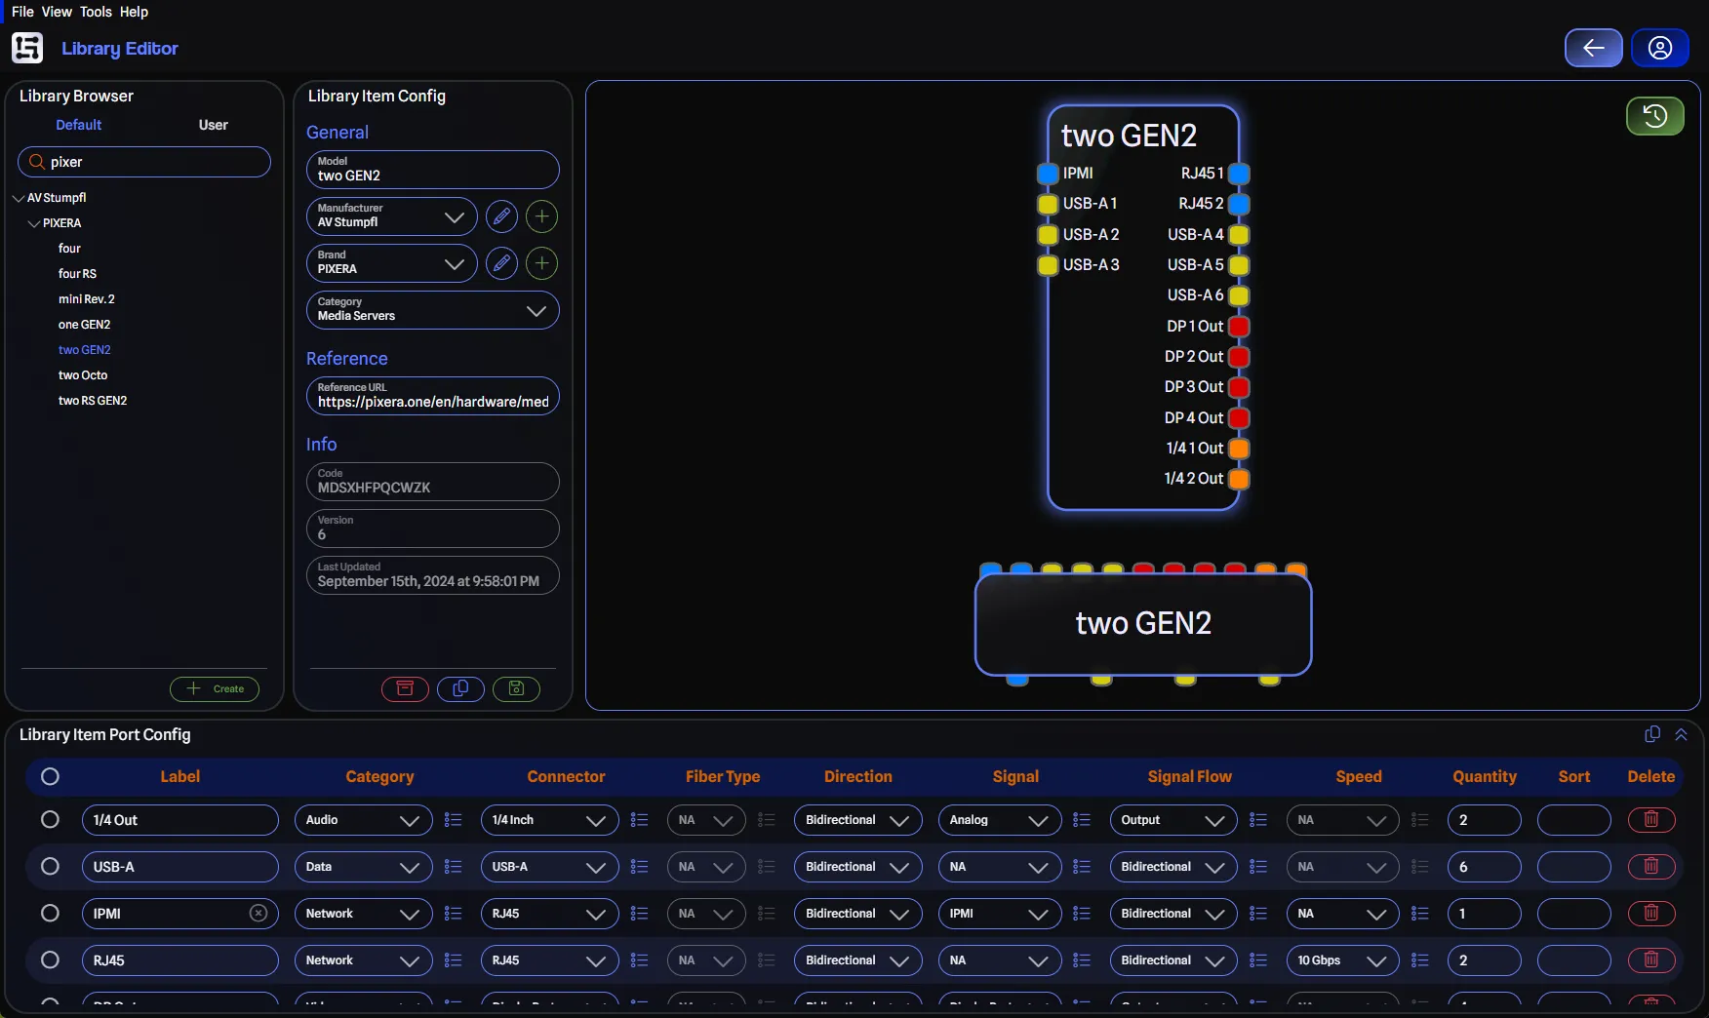Viewport: 1709px width, 1018px height.
Task: Click the Quantity field of USB-A row
Action: click(x=1484, y=867)
